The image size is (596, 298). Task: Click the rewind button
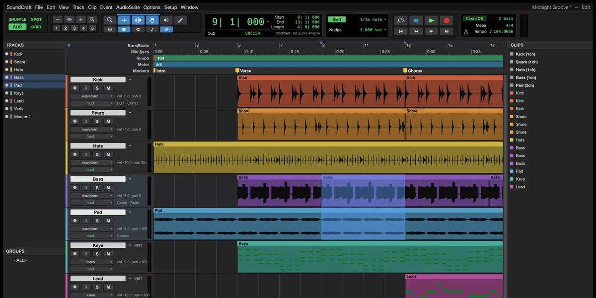coord(416,31)
